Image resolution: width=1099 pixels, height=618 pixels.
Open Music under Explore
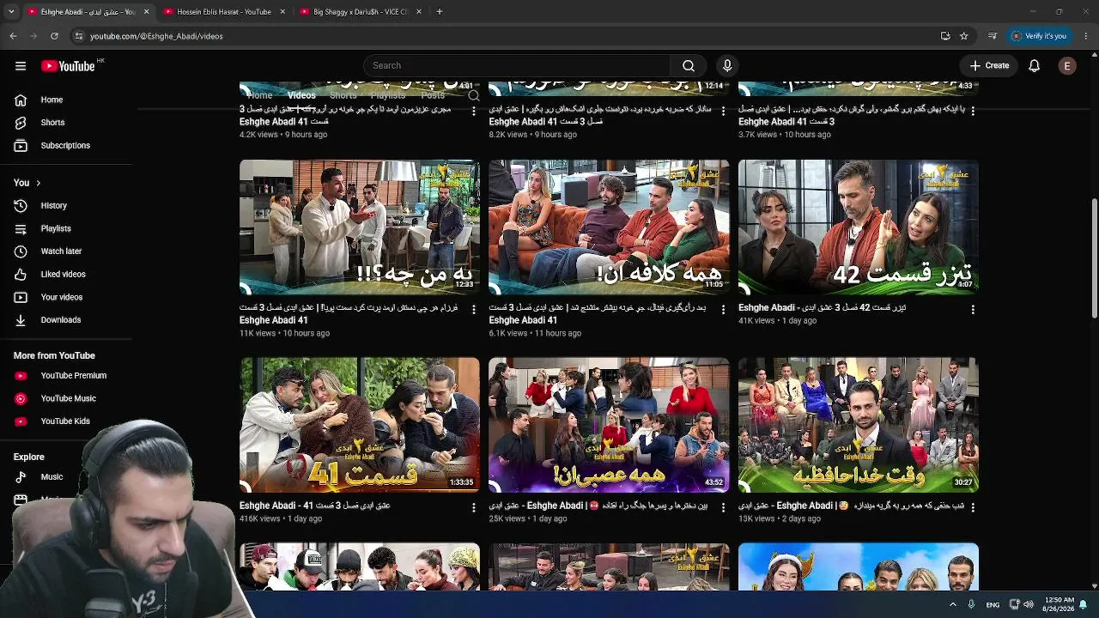(21, 477)
